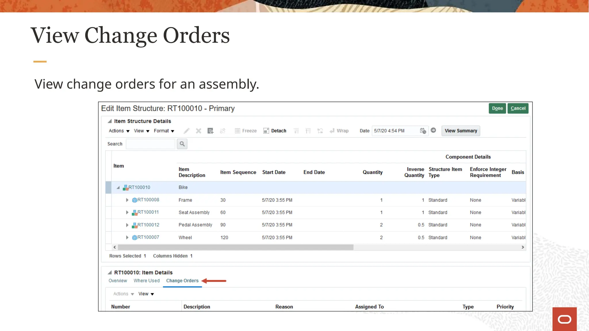Click the Go arrow icon after date
589x331 pixels.
[x=433, y=130]
